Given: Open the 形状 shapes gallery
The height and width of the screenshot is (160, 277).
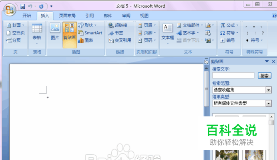Looking at the screenshot, I should tap(87, 25).
